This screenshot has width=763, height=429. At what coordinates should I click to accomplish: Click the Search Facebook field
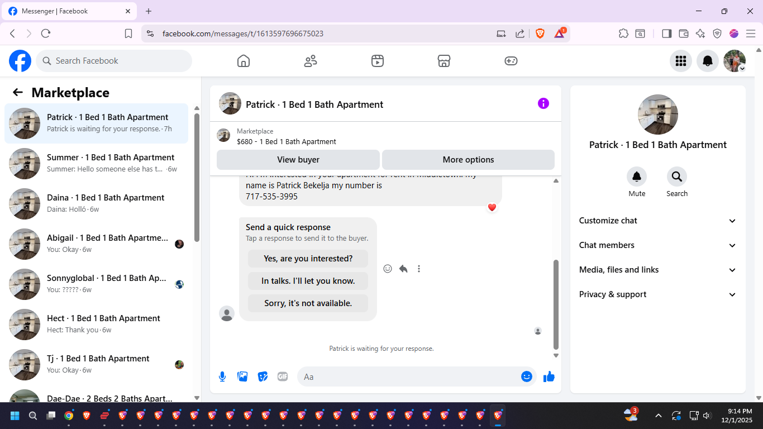114,61
